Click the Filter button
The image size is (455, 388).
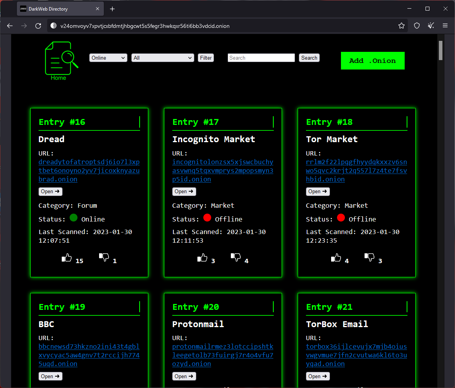point(206,58)
